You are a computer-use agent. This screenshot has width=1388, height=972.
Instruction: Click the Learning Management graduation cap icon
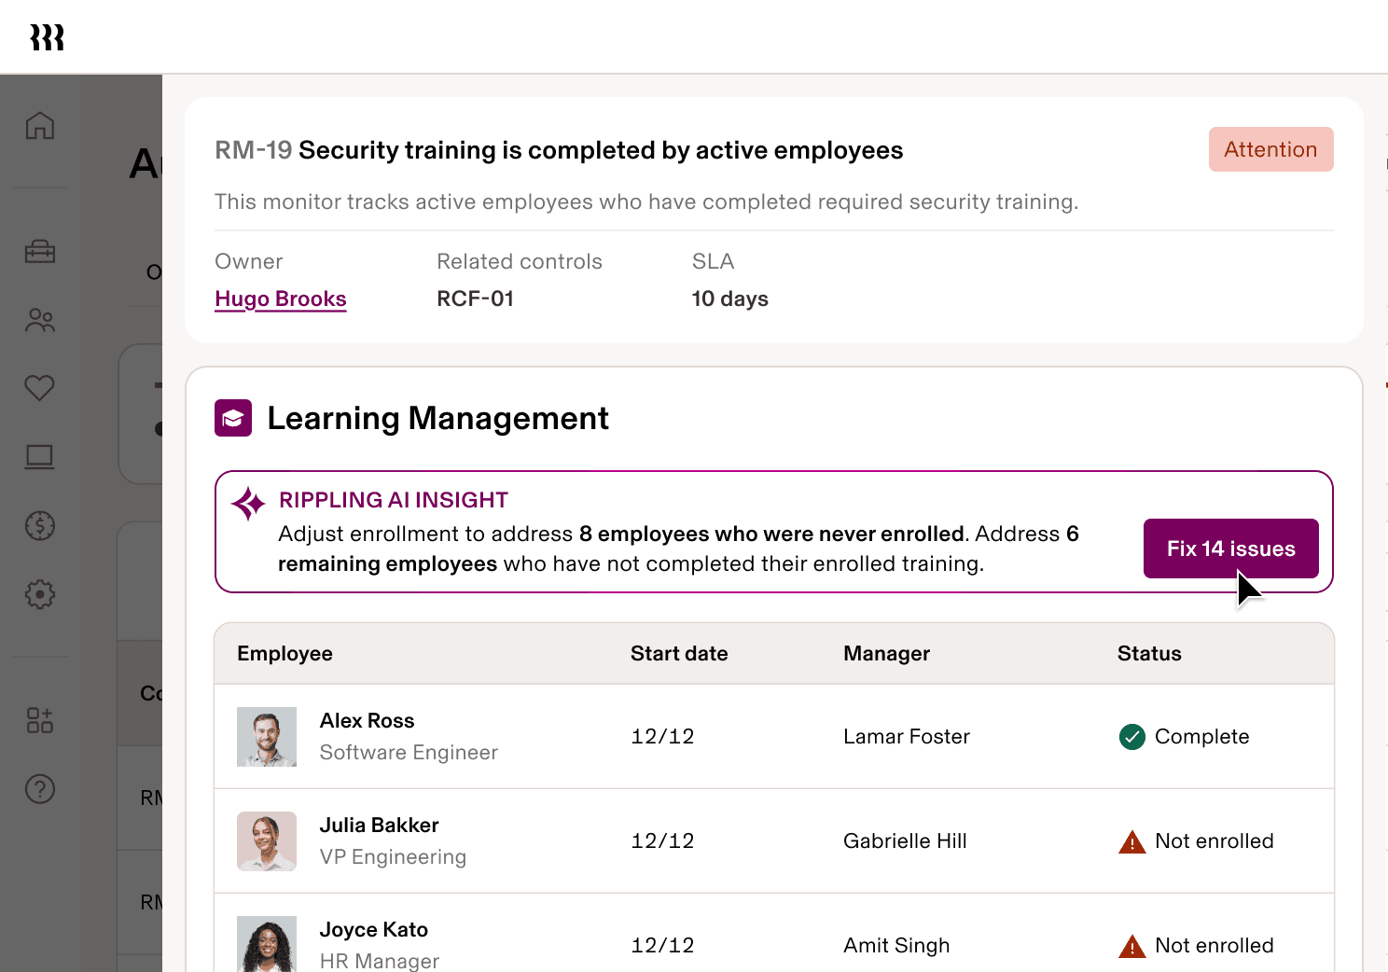coord(233,418)
